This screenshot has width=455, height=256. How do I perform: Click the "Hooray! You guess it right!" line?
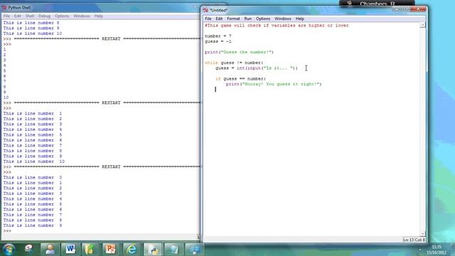point(274,84)
